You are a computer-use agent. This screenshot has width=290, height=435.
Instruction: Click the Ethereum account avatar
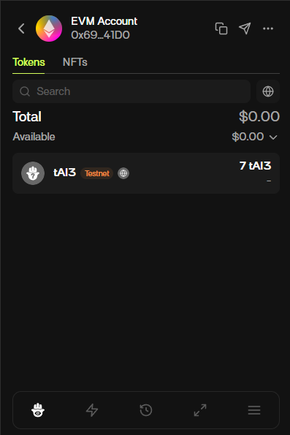click(49, 29)
